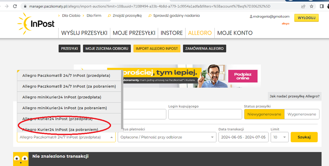The height and width of the screenshot is (166, 329).
Task: Click the InPost sun logo
Action: click(x=36, y=23)
